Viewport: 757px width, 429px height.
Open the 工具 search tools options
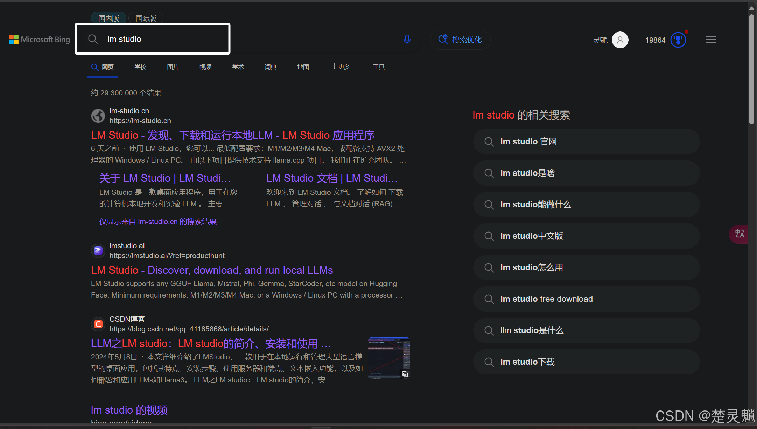click(379, 66)
